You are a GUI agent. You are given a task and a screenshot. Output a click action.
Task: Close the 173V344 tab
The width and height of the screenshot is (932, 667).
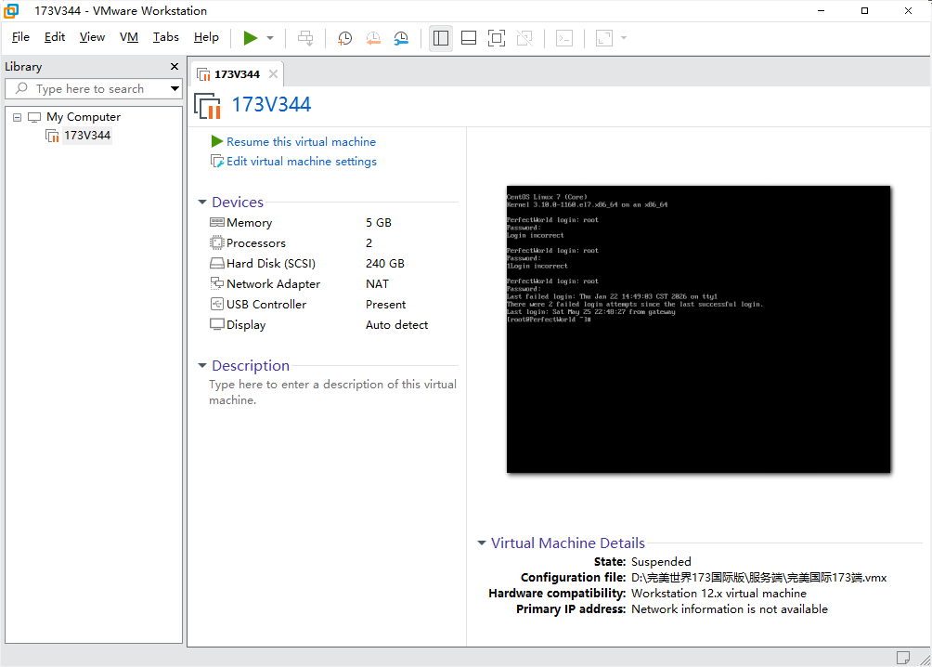(x=273, y=73)
